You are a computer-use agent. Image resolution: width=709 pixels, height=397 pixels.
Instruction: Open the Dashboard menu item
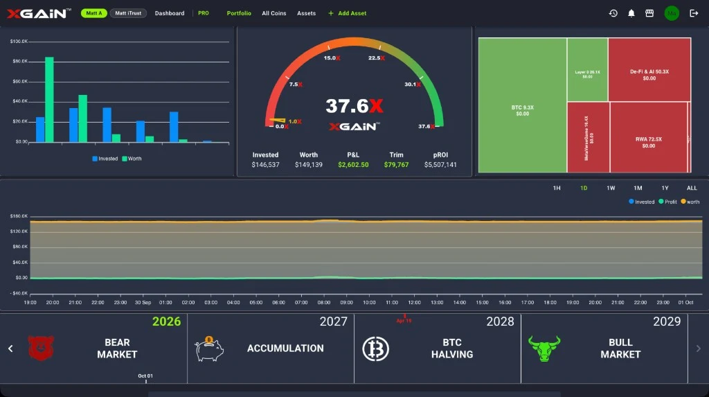170,13
